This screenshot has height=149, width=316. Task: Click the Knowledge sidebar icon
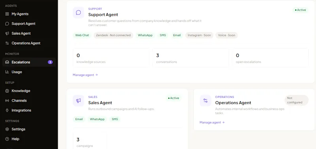(x=7, y=91)
